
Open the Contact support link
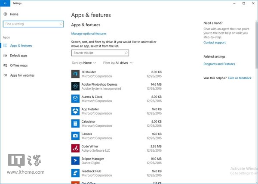coord(215,43)
